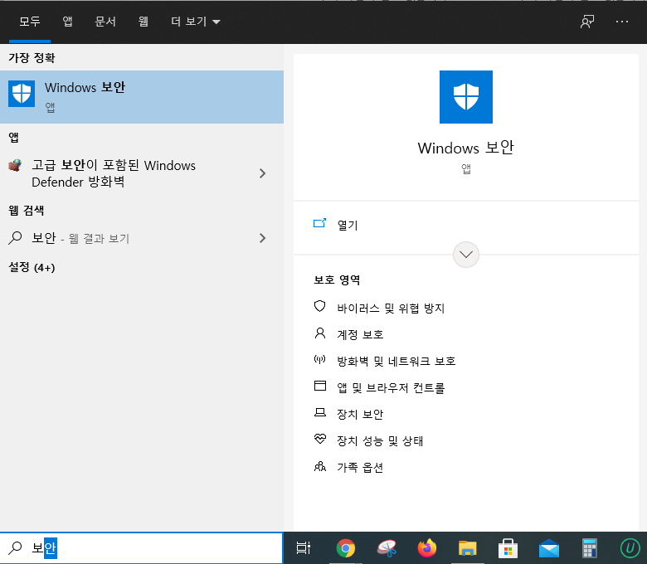Open 방화벽 및 네트워크 보호 link

pos(396,361)
